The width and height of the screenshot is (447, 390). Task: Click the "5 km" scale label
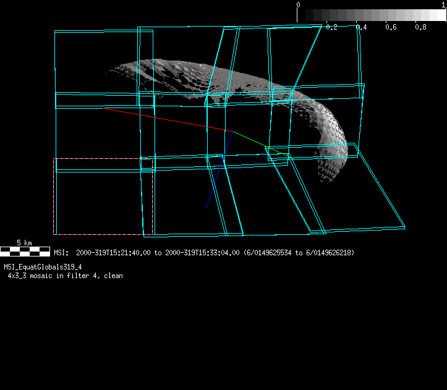tap(25, 243)
